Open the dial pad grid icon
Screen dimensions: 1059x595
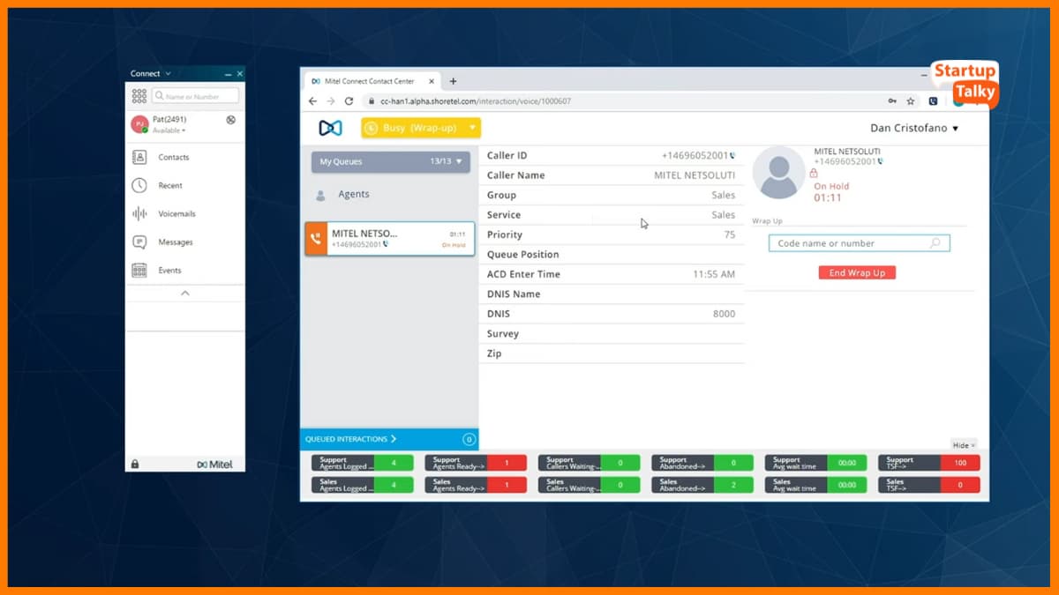pos(138,95)
